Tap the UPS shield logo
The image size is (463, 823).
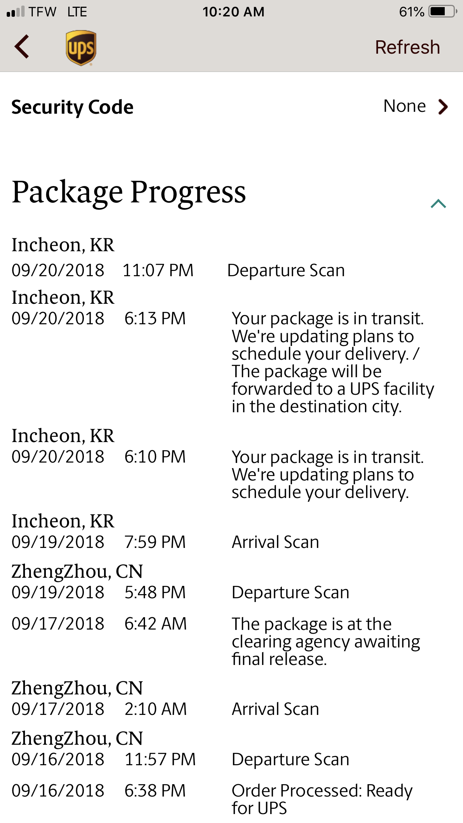coord(81,48)
